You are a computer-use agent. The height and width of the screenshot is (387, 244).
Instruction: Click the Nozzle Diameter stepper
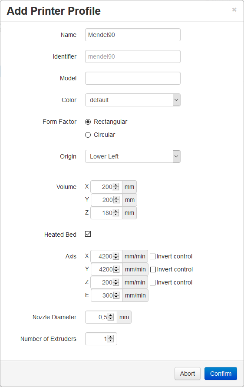coord(111,317)
